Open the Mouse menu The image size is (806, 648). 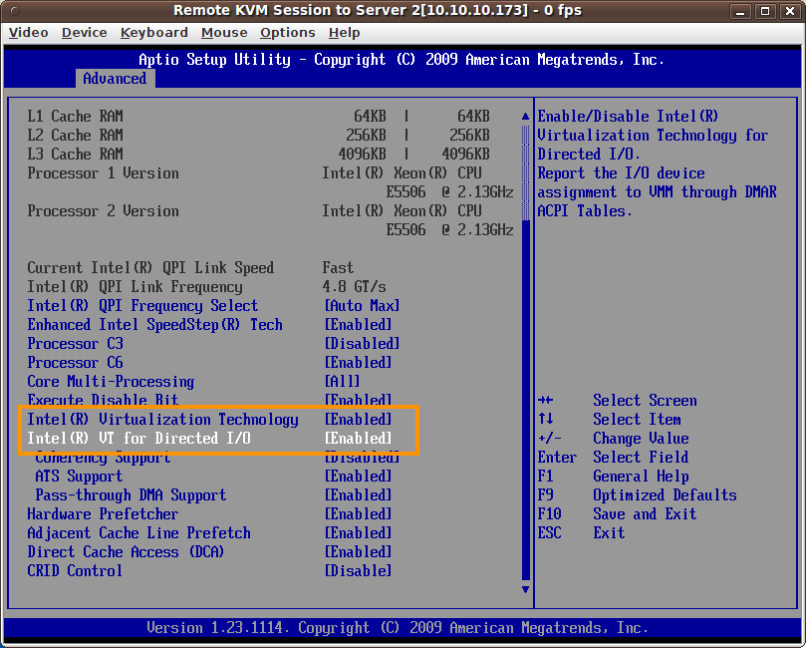coord(224,33)
